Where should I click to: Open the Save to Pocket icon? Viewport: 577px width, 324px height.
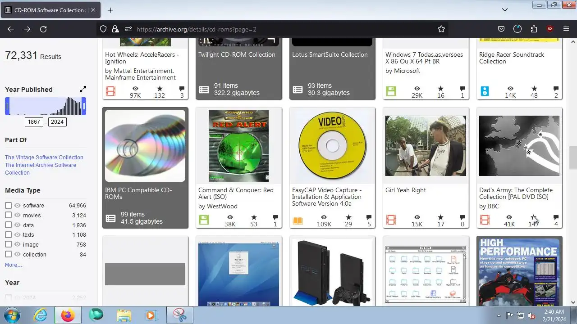(501, 29)
